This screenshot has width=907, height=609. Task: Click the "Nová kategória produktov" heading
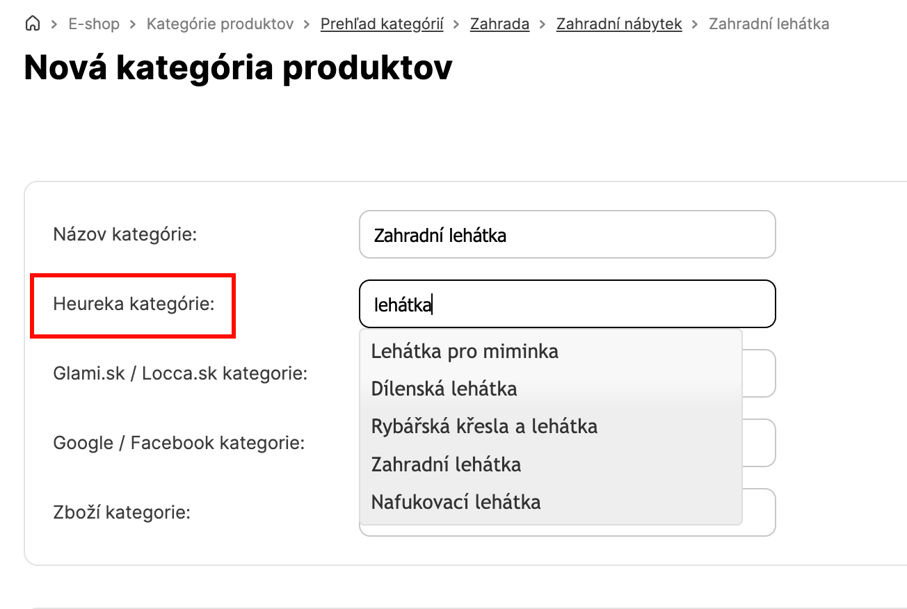pos(238,68)
